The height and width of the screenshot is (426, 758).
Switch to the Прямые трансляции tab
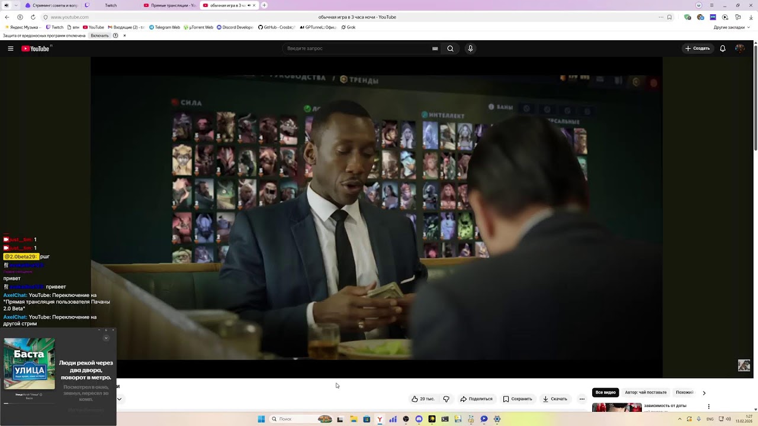coord(169,5)
